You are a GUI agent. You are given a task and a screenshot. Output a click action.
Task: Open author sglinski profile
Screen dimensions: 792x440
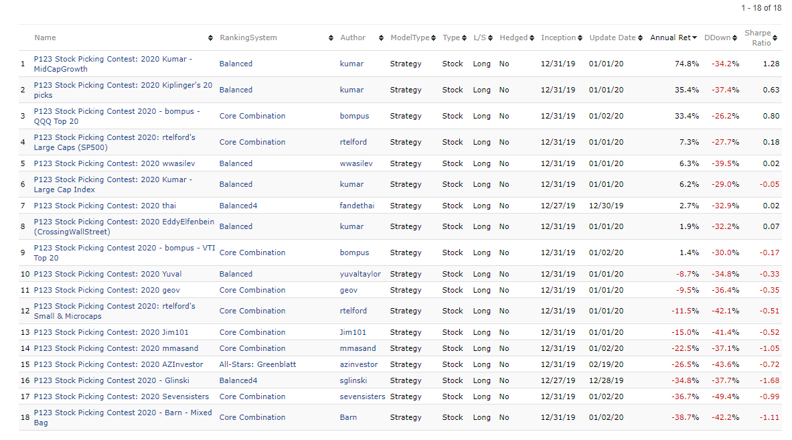(353, 381)
